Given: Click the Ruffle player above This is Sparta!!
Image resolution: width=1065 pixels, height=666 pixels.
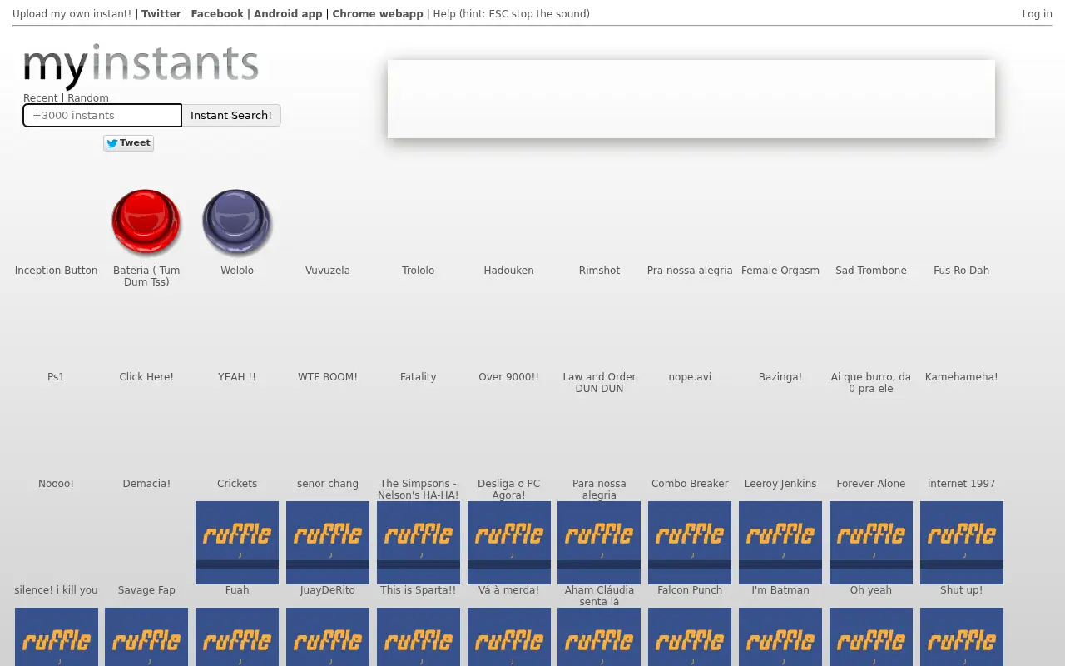Looking at the screenshot, I should coord(419,543).
